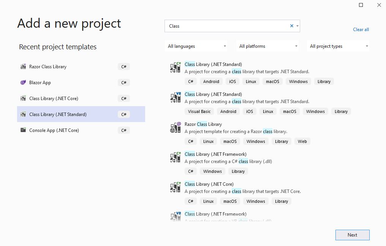Screen dimensions: 386x246
Task: Click the Windows tag of the C# .NET Framework result
Action: pos(212,171)
